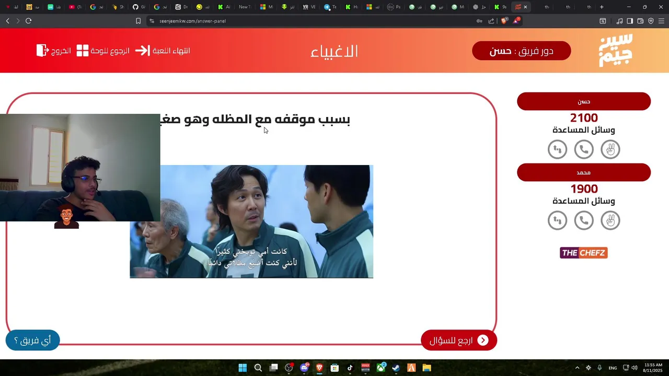Close the active seenjeem tab
Image resolution: width=669 pixels, height=376 pixels.
click(525, 7)
